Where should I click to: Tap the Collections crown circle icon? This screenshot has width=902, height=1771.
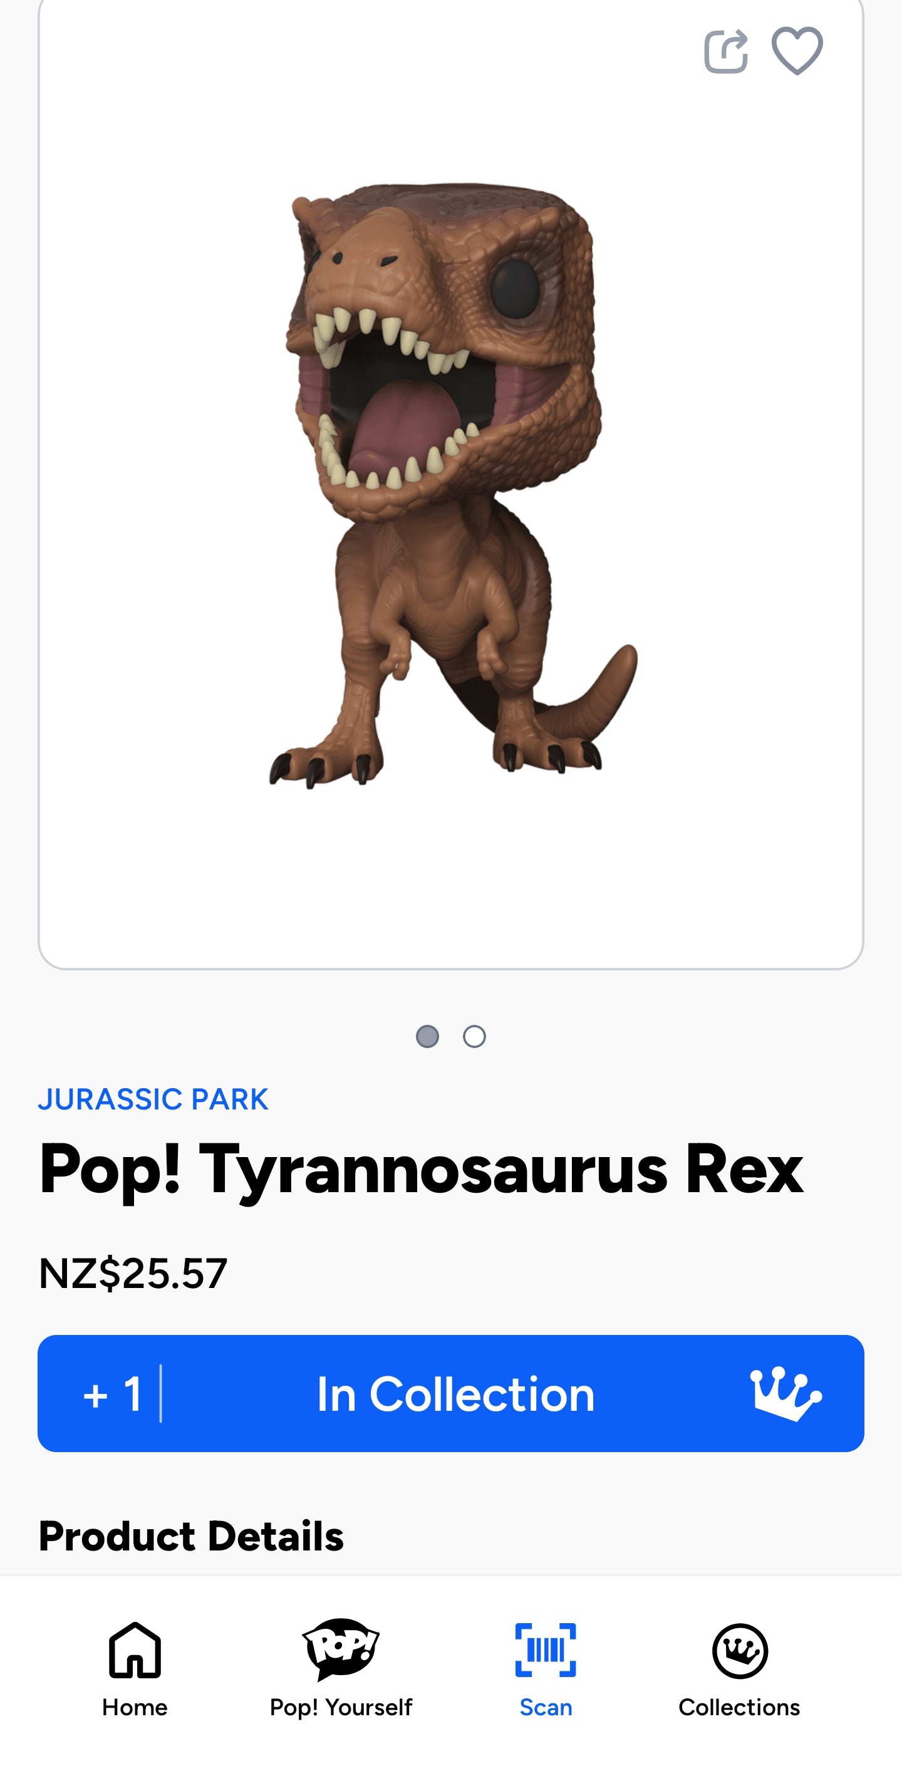(740, 1651)
